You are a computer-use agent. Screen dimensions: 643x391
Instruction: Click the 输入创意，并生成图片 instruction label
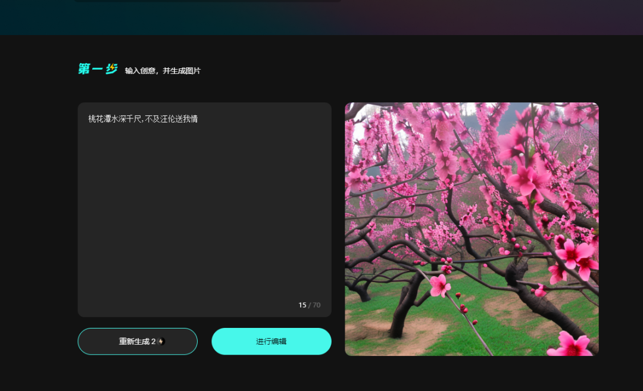click(x=162, y=70)
